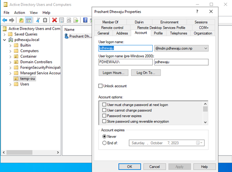Go up one level with folder icon
The width and height of the screenshot is (232, 172).
pyautogui.click(x=21, y=20)
